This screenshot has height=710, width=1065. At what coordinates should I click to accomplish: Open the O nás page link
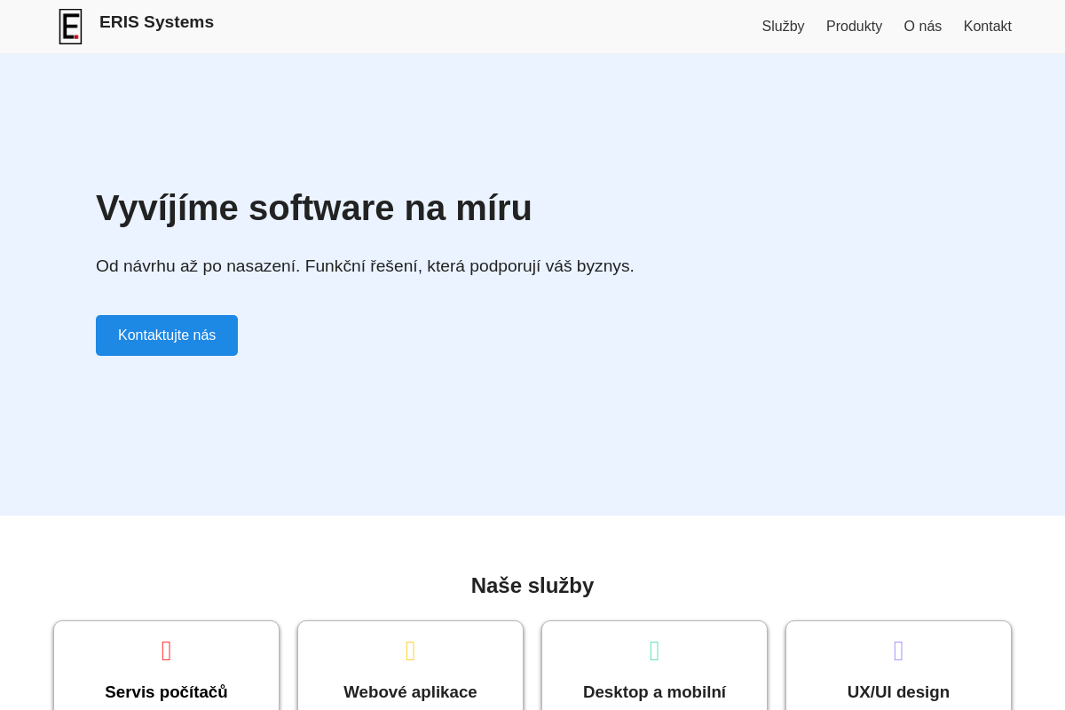coord(922,27)
